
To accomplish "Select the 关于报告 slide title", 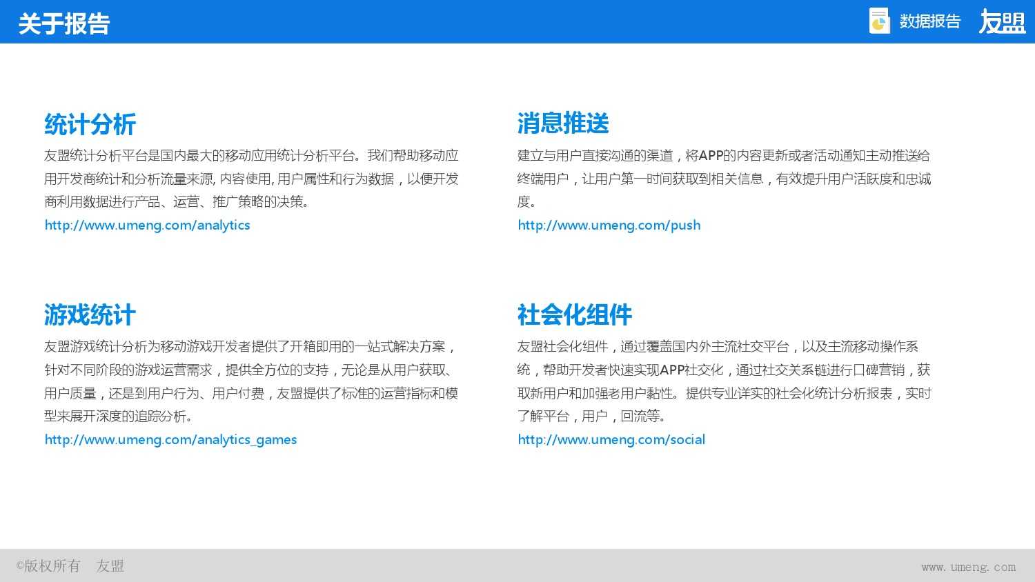I will click(64, 24).
